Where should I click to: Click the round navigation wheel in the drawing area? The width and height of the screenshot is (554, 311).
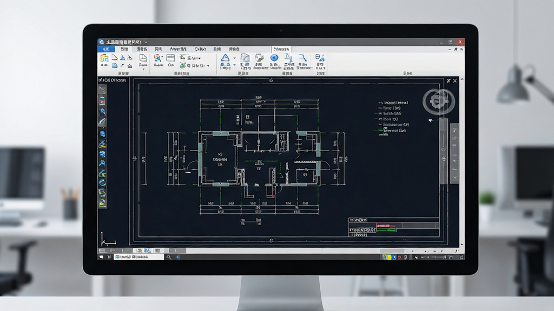tap(438, 102)
